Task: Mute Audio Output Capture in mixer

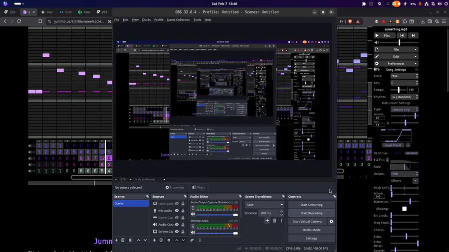Action: 193,214
